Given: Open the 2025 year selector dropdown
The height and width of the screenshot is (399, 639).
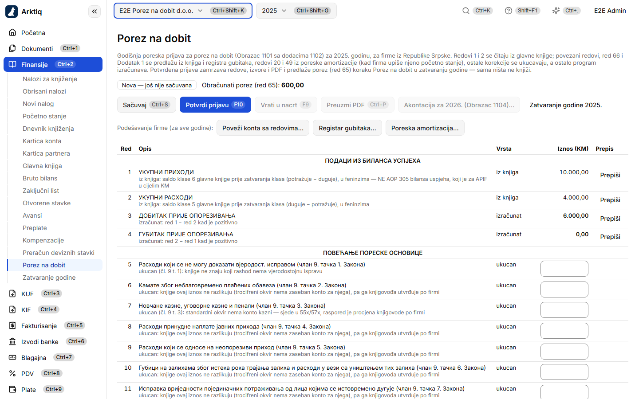Looking at the screenshot, I should (296, 11).
